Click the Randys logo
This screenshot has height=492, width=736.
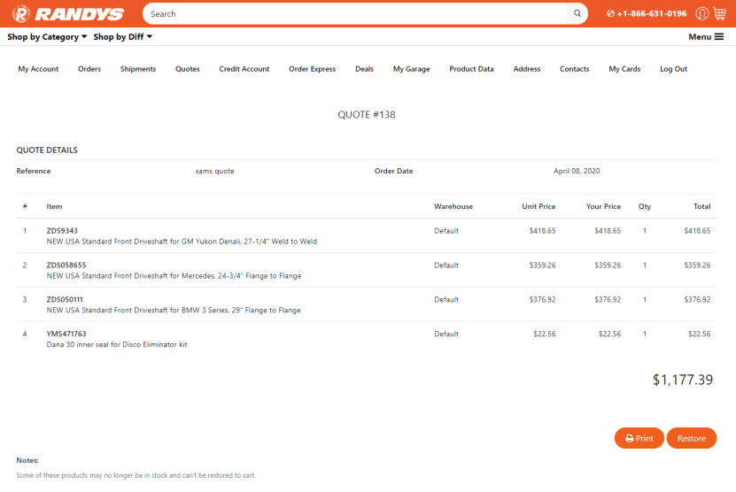pyautogui.click(x=68, y=14)
